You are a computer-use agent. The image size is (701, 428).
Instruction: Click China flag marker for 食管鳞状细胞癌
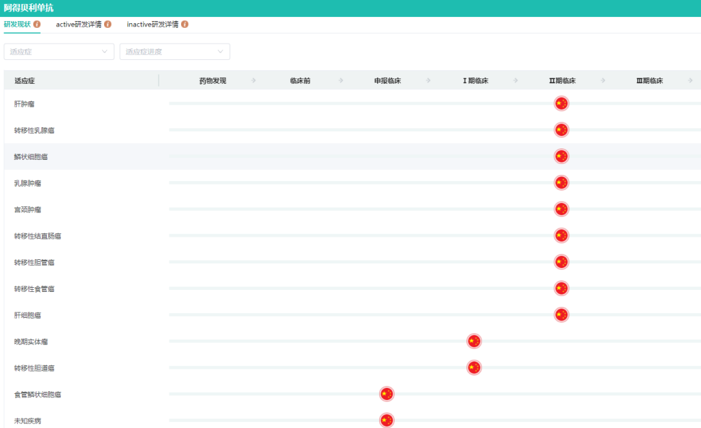(387, 394)
